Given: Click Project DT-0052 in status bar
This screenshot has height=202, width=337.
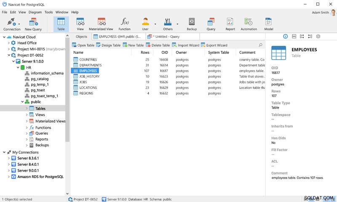Looking at the screenshot, I should click(83, 199).
